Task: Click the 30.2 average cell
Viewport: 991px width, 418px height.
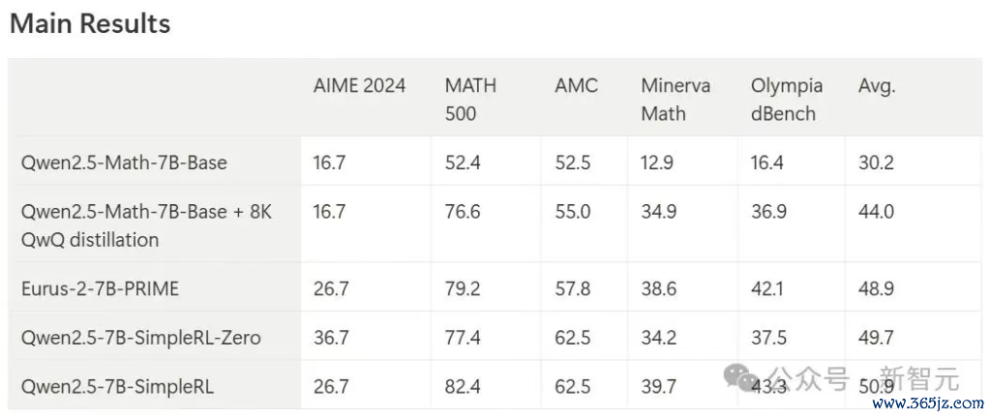Action: tap(875, 163)
